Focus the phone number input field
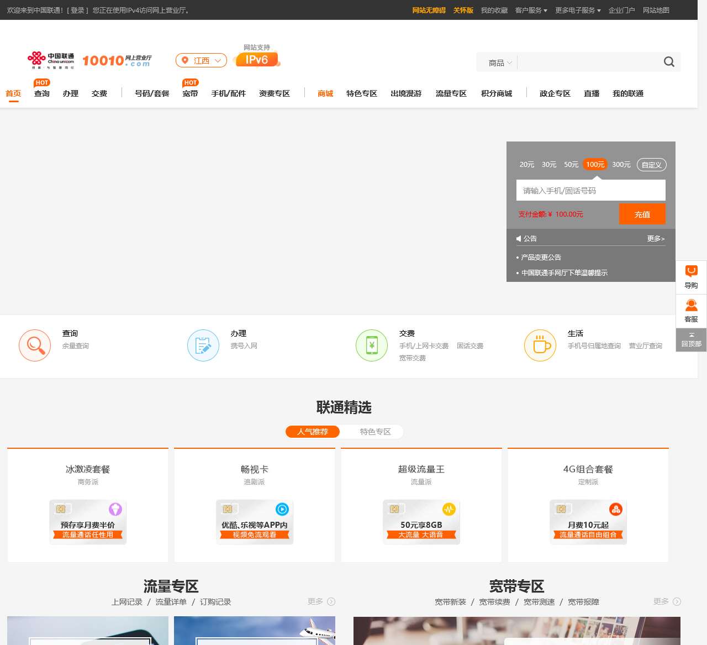The height and width of the screenshot is (645, 707). (591, 190)
